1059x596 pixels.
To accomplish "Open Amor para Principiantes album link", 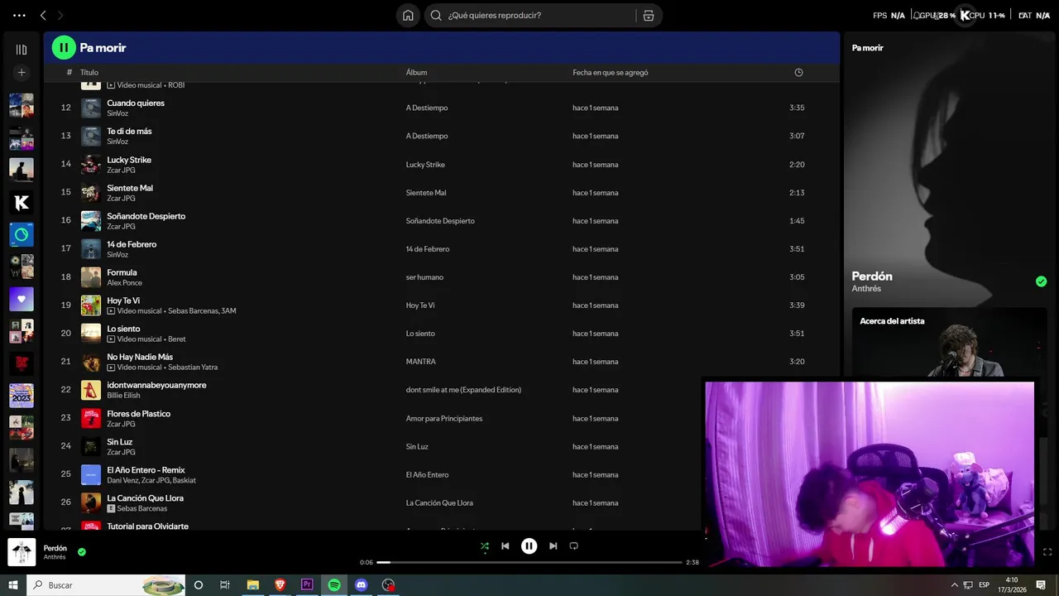I will (444, 419).
